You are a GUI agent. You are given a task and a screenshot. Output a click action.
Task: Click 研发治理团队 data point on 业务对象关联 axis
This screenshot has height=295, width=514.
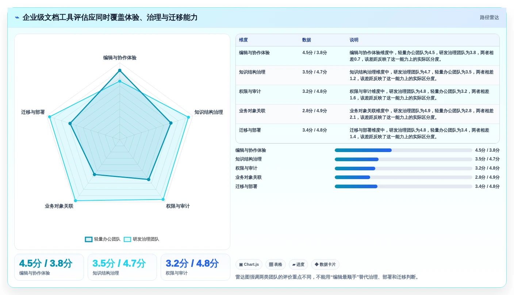coord(76,201)
